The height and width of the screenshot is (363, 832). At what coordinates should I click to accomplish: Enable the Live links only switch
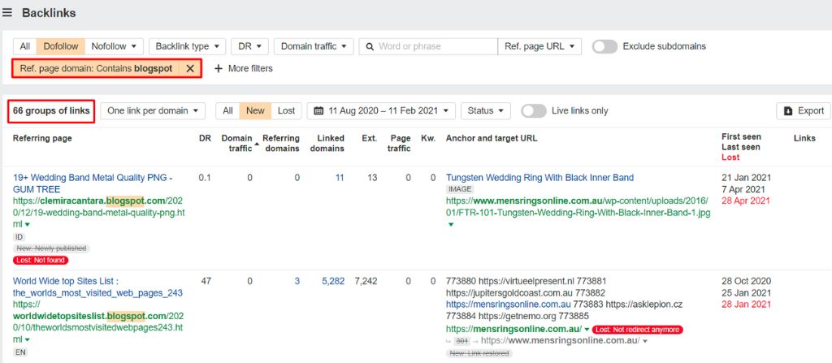533,110
